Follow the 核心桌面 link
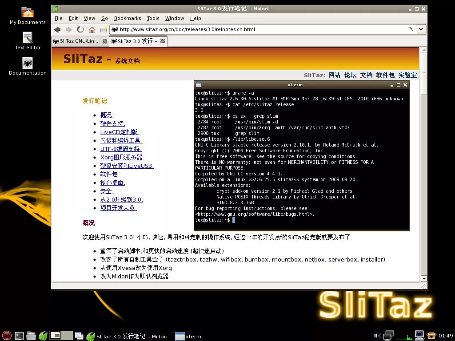This screenshot has width=455, height=341. tap(112, 182)
